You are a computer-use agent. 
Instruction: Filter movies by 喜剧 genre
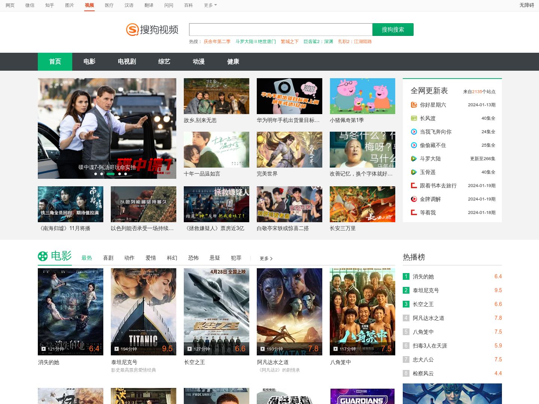(108, 258)
